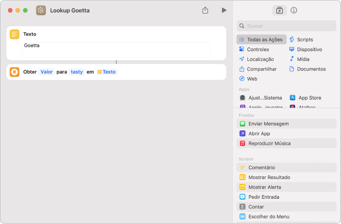Choose the Valor dropdown token
Viewport: 341px width, 224px height.
(x=47, y=72)
